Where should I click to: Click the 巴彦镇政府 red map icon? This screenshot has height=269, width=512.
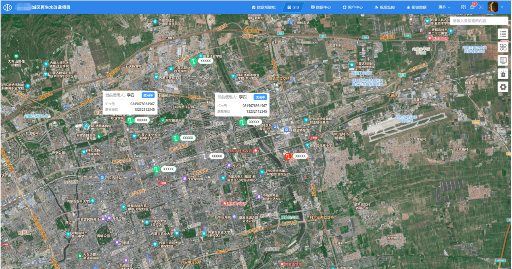click(429, 38)
